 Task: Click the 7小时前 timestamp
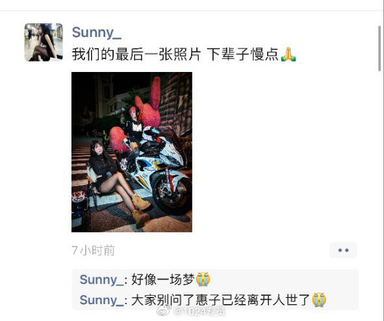(94, 250)
